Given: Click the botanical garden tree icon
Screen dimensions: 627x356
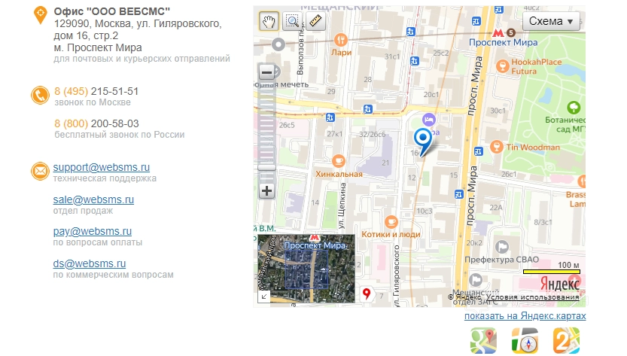Looking at the screenshot, I should (x=574, y=107).
